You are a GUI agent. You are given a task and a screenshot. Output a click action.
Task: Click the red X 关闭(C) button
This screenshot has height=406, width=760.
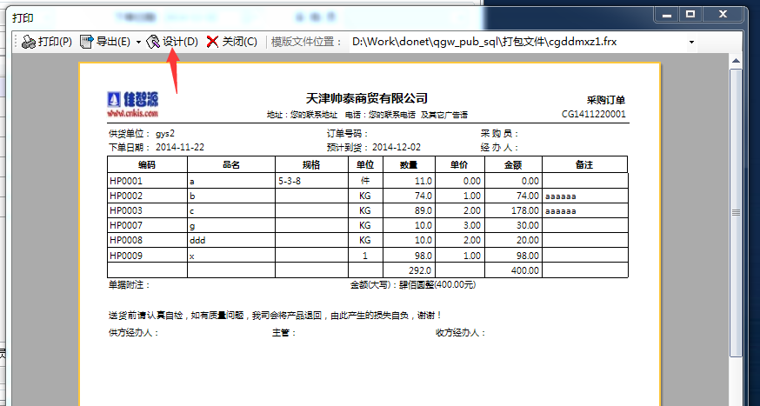coord(212,42)
